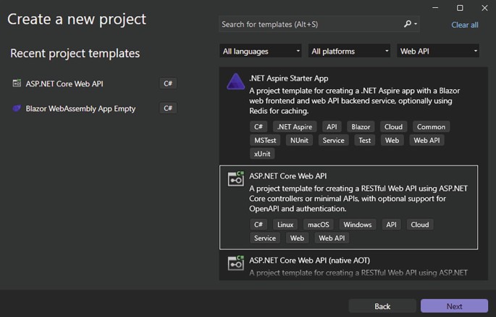Viewport: 496px width, 317px height.
Task: Click the Windows tag
Action: pyautogui.click(x=358, y=224)
